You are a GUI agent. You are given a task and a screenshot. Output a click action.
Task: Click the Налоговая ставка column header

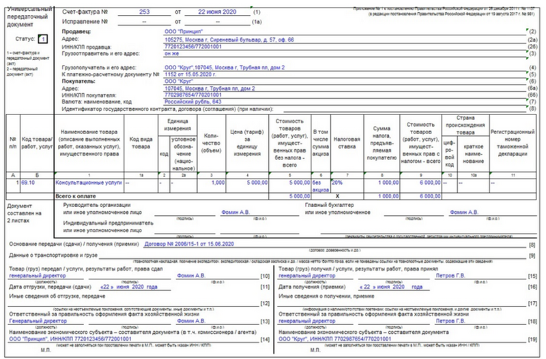click(x=347, y=143)
